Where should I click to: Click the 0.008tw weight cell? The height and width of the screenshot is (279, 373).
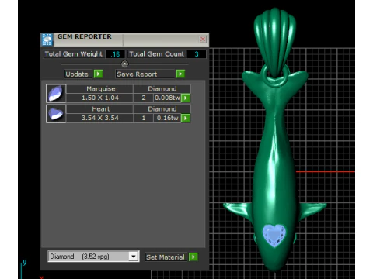[x=167, y=98]
